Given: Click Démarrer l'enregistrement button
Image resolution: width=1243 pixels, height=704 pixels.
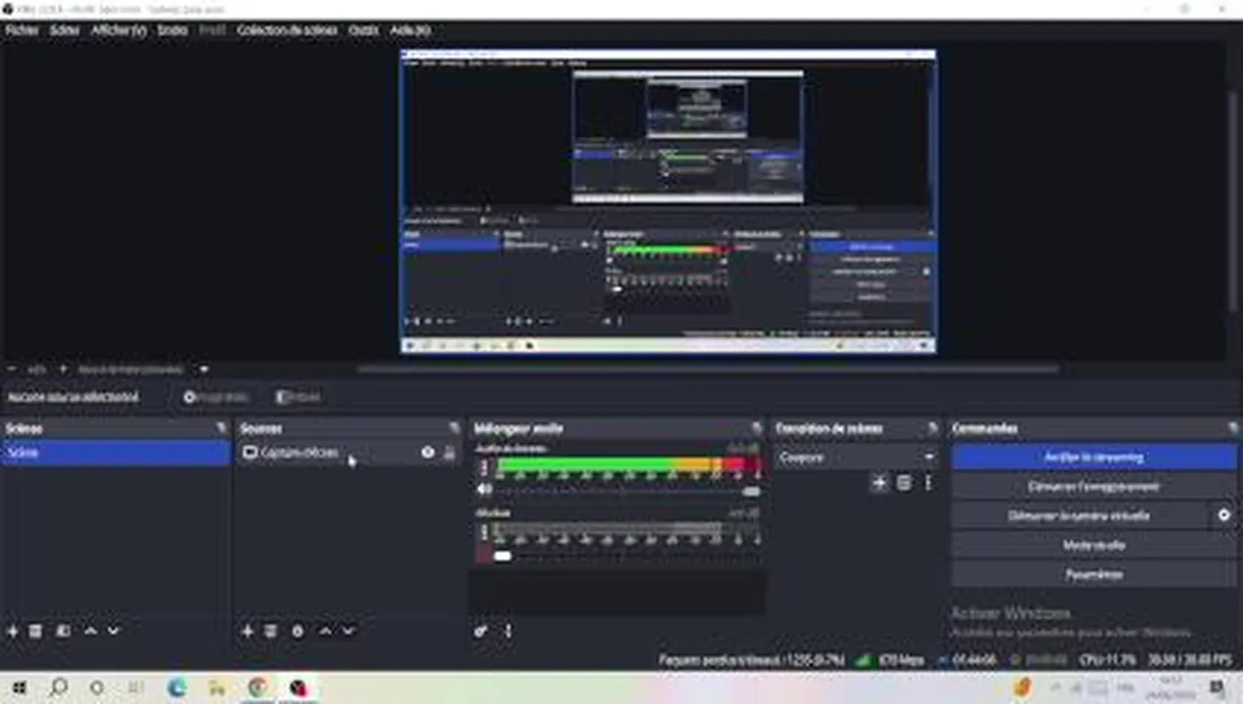Looking at the screenshot, I should (1093, 486).
